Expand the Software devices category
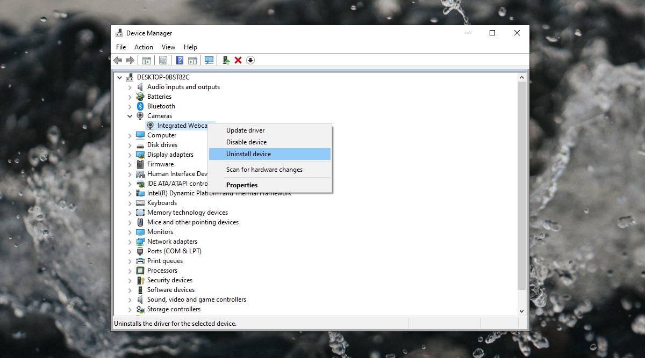The width and height of the screenshot is (645, 358). coord(130,290)
